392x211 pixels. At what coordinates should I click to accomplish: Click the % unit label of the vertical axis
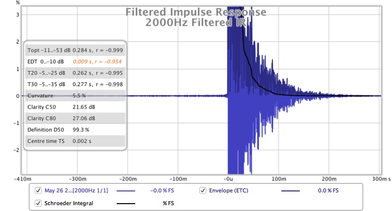click(18, 3)
